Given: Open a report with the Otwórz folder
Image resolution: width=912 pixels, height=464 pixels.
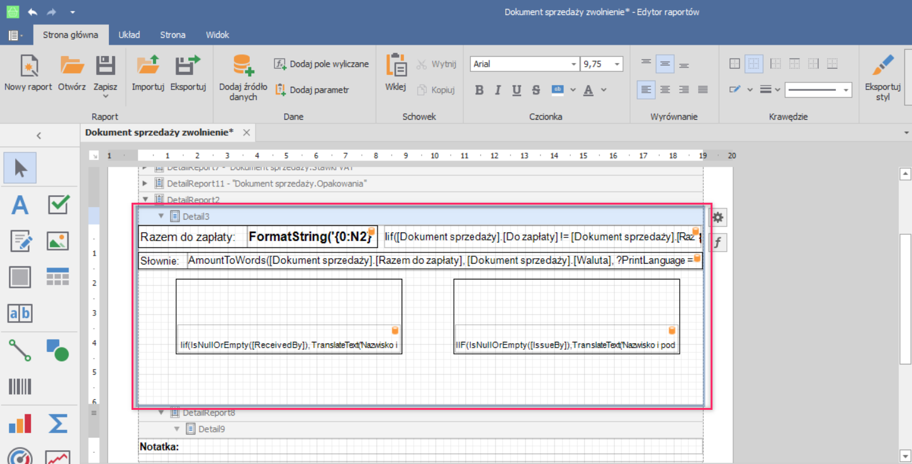Looking at the screenshot, I should pyautogui.click(x=72, y=74).
